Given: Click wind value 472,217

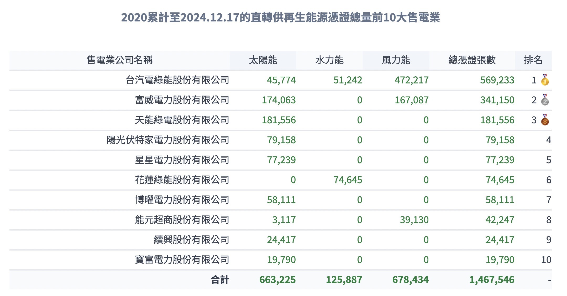Looking at the screenshot, I should click(412, 80).
